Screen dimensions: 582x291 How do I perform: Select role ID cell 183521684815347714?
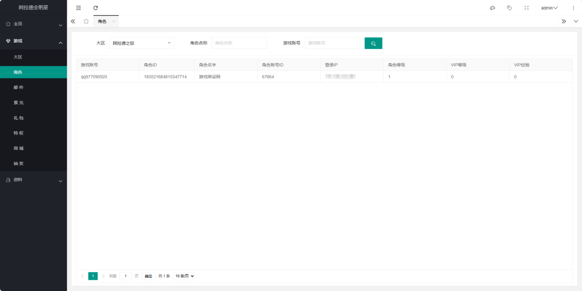coord(167,77)
